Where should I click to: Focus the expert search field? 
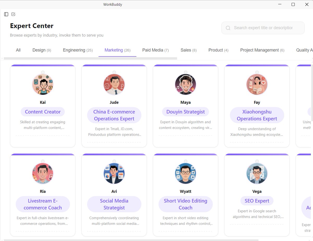(263, 28)
